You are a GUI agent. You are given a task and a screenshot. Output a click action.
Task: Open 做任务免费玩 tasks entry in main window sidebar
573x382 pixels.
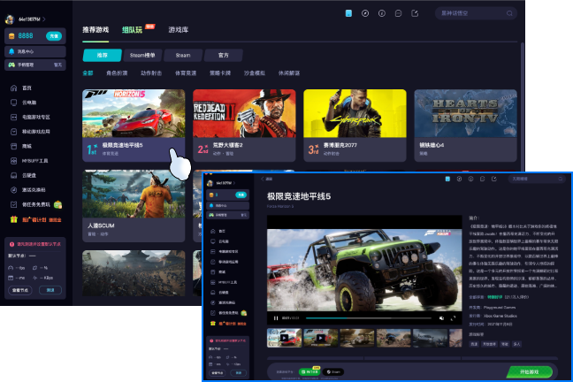[x=36, y=205]
